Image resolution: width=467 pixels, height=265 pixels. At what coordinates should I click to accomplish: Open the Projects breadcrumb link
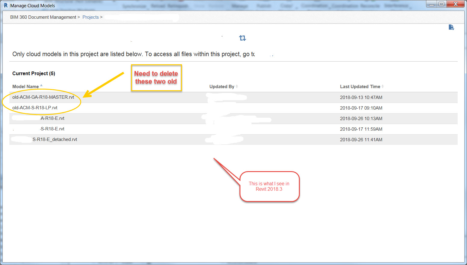91,17
